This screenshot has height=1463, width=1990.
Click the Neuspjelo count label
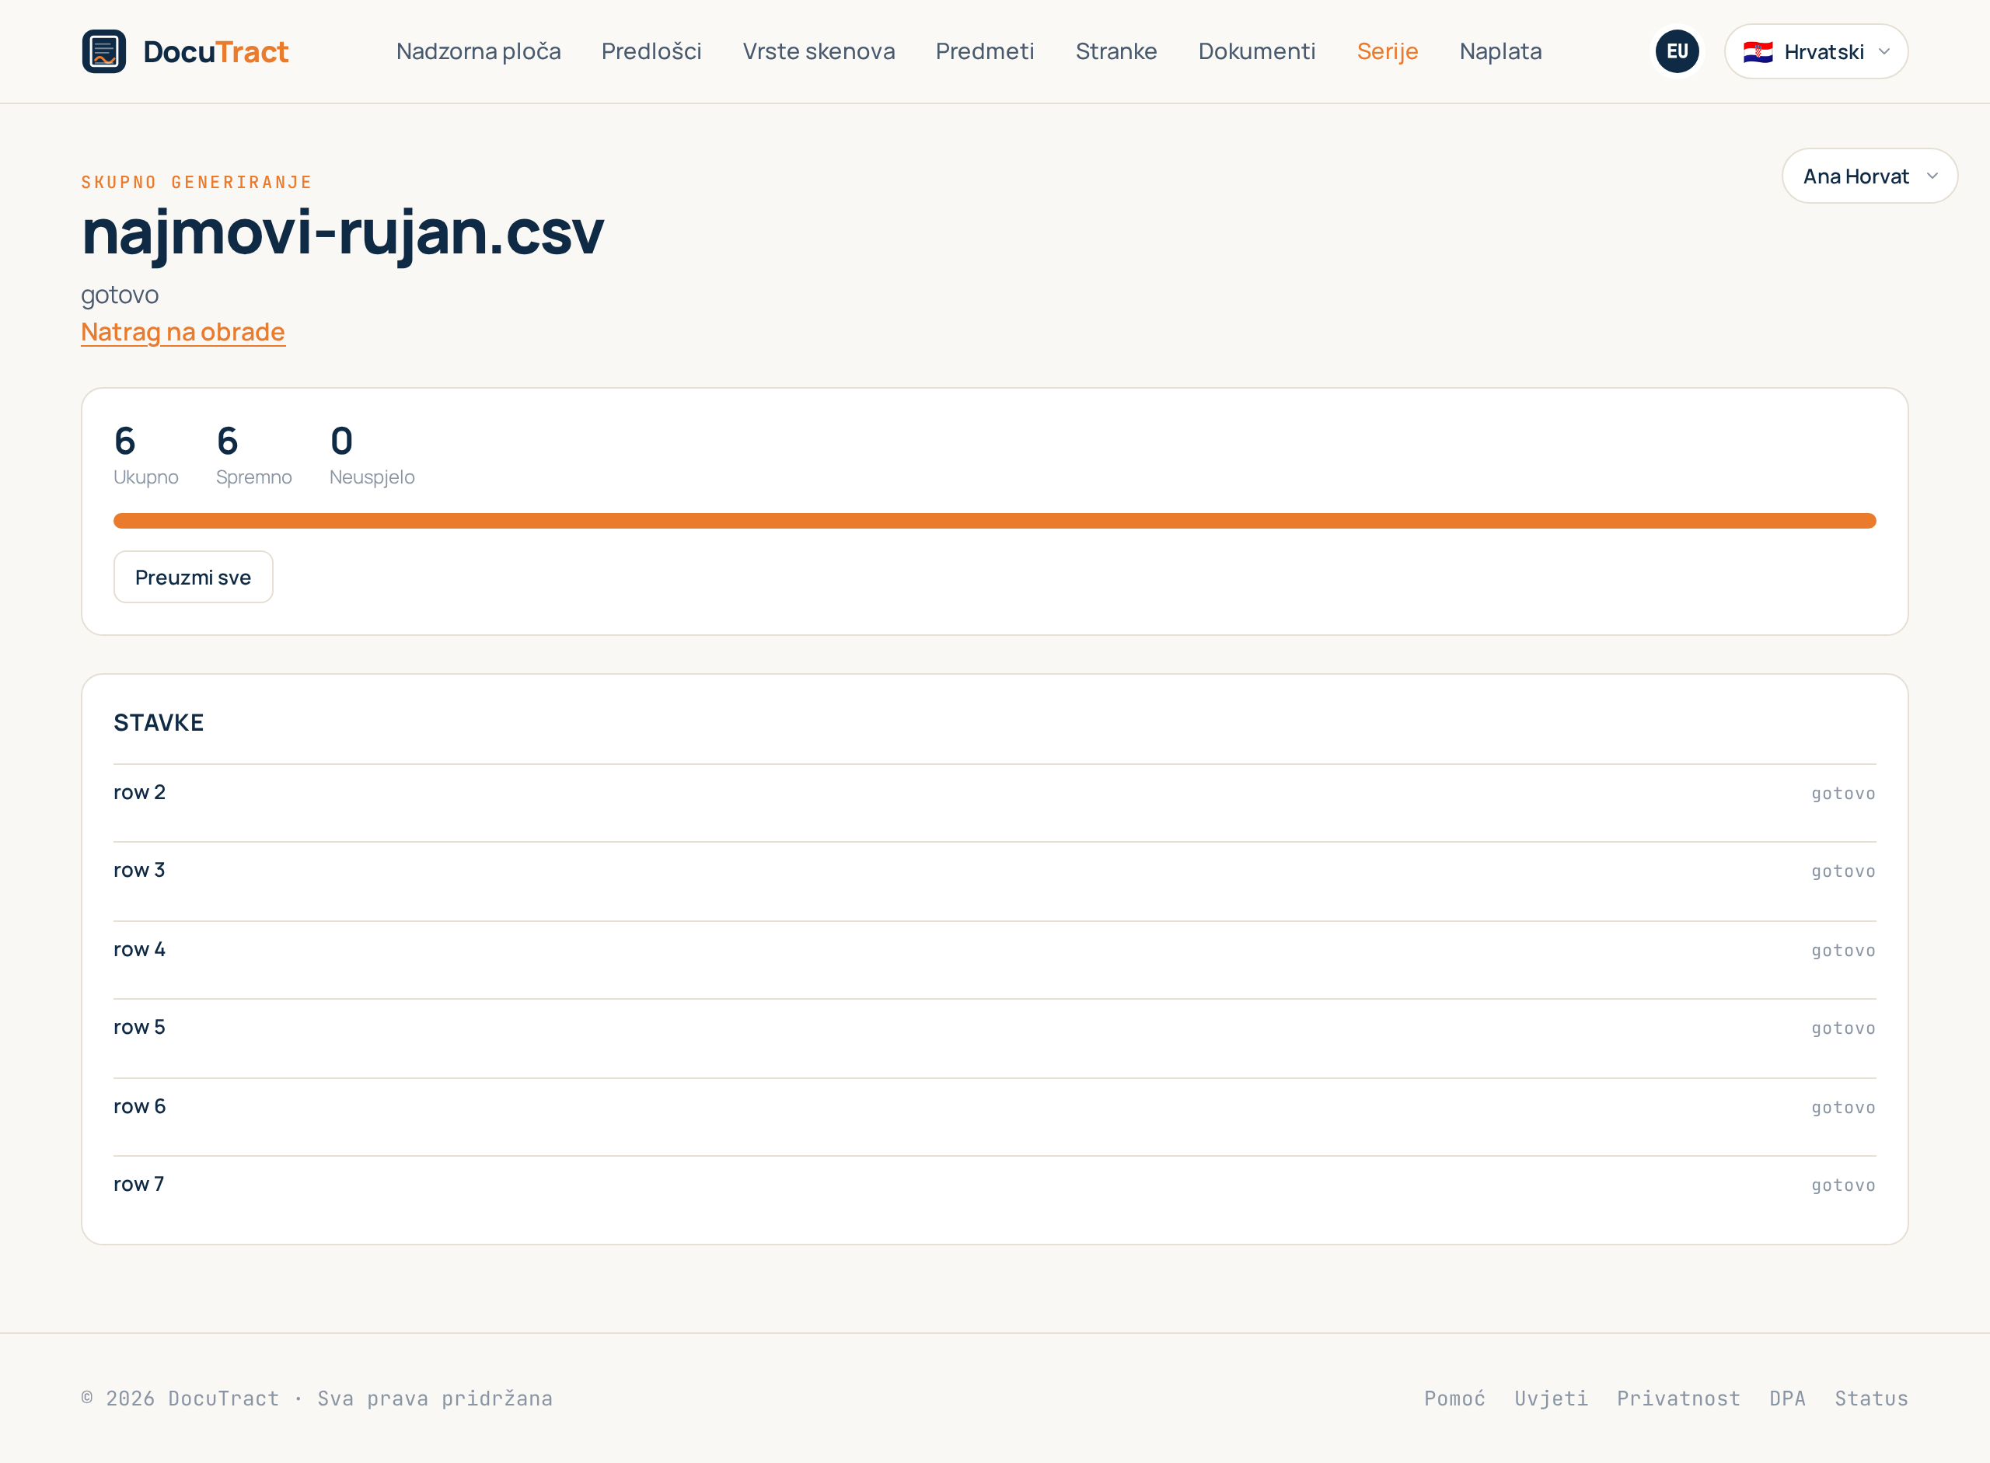tap(372, 477)
